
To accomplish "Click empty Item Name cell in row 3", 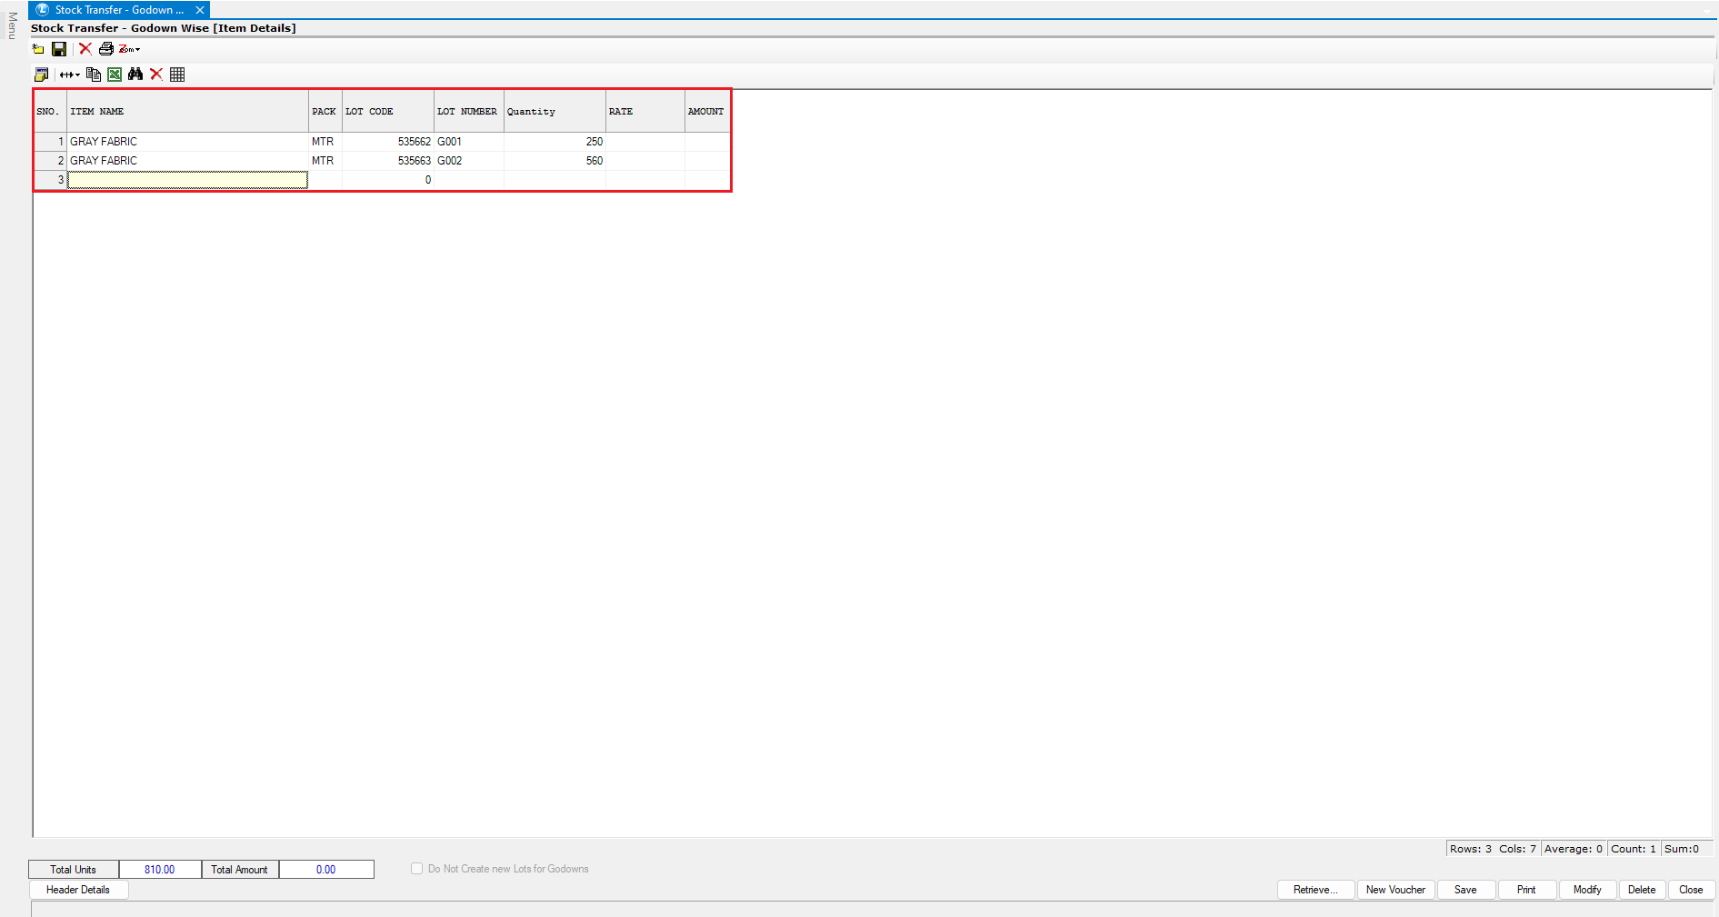I will pos(187,180).
